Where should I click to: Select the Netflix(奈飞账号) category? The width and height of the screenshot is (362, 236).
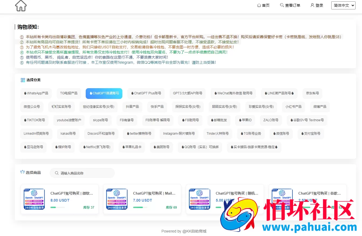(97, 147)
